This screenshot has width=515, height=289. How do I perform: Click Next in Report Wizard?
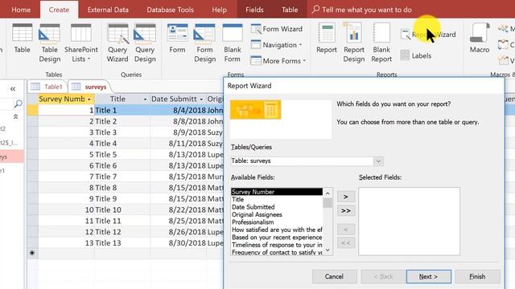[x=429, y=276]
